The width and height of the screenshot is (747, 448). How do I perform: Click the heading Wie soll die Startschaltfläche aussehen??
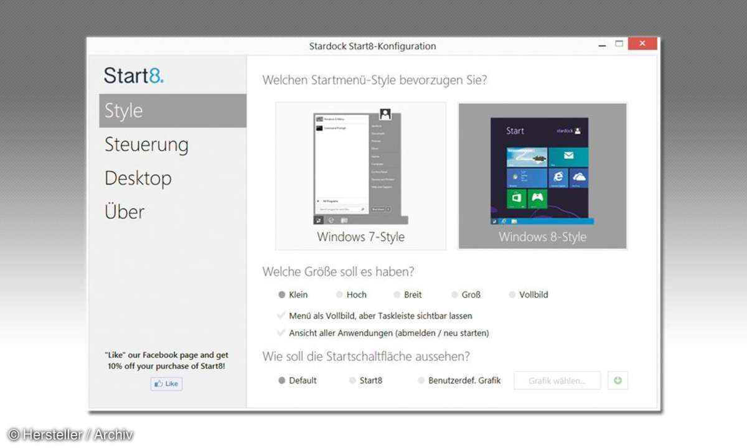tap(366, 357)
